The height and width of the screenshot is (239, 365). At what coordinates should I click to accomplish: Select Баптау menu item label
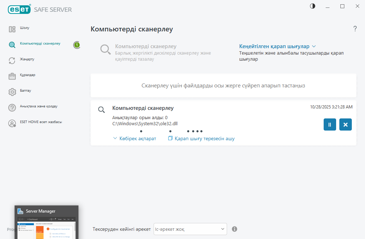[x=26, y=91]
